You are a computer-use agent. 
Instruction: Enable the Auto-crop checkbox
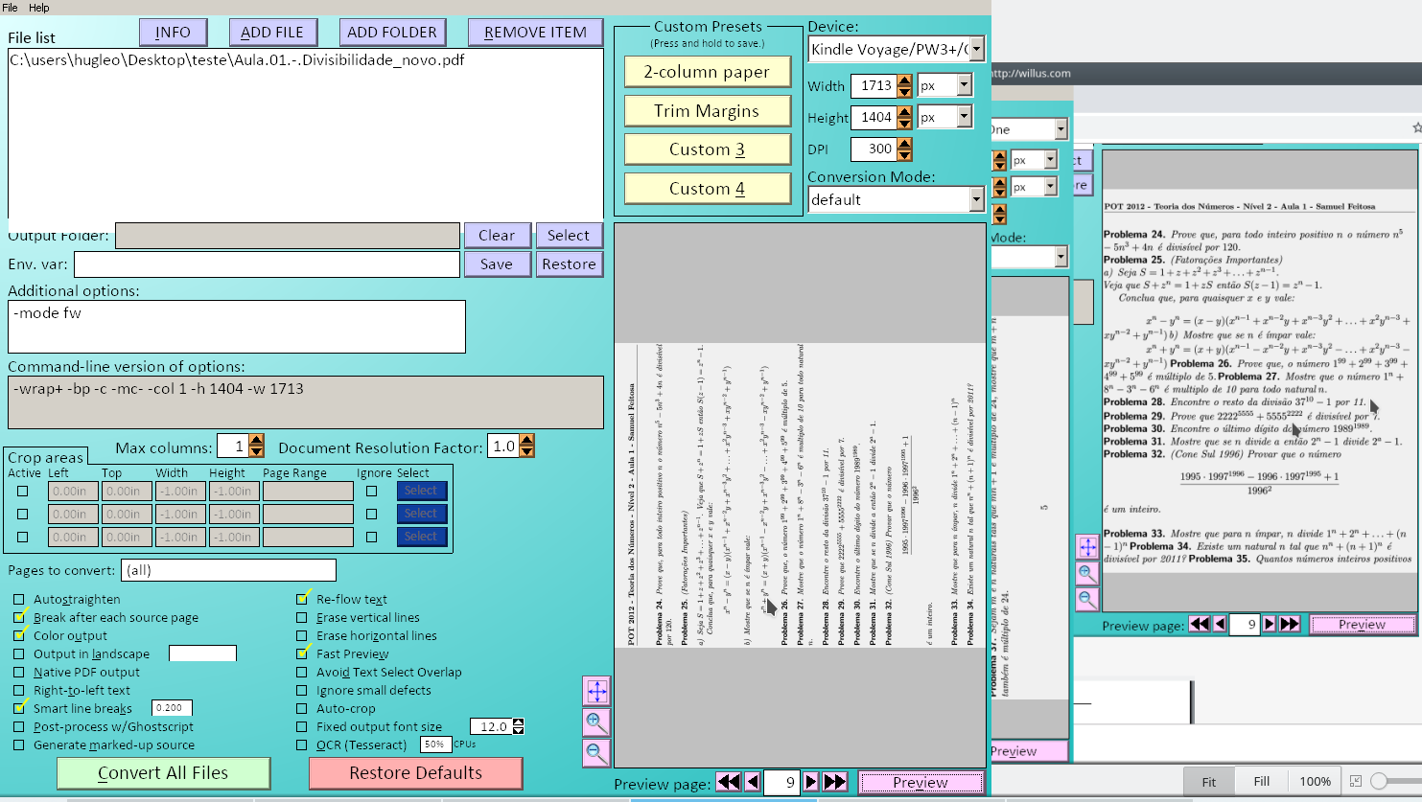[302, 709]
